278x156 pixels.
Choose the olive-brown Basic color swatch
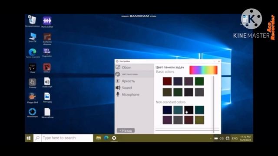point(167,92)
